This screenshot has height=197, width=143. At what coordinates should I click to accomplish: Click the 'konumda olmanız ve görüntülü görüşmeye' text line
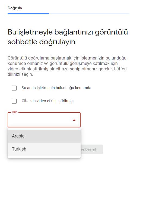pos(63,64)
